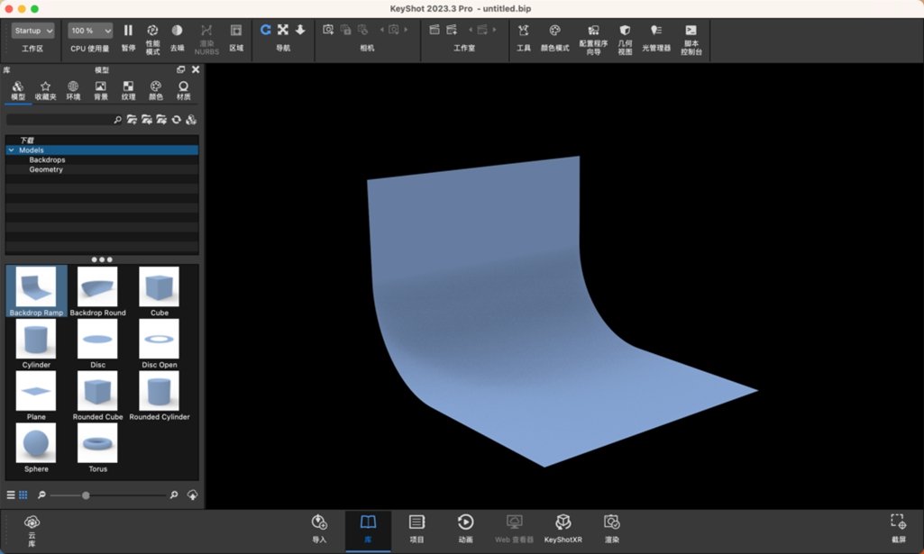Pause the real-time render

(128, 31)
